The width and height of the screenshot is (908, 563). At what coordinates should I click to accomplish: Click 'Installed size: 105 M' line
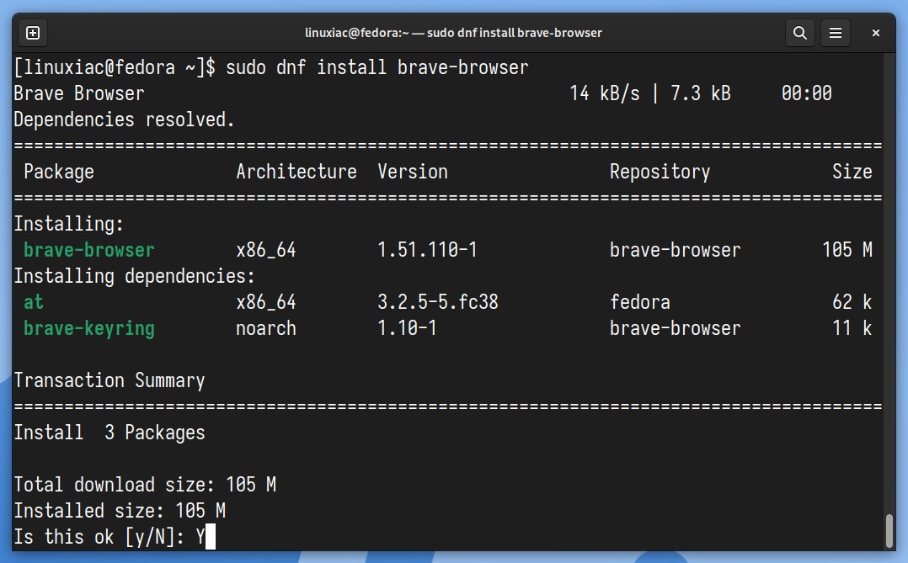[x=120, y=511]
